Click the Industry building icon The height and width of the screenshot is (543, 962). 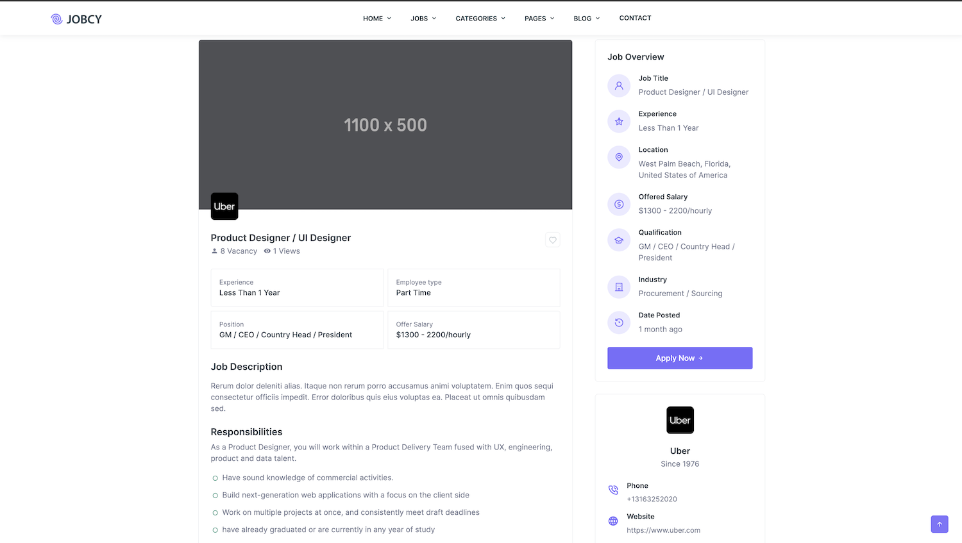click(619, 287)
